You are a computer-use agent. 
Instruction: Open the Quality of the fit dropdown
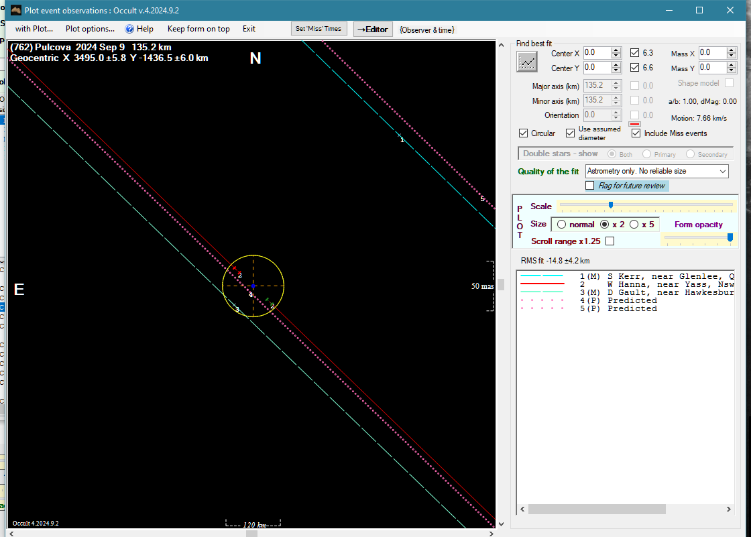click(x=656, y=171)
